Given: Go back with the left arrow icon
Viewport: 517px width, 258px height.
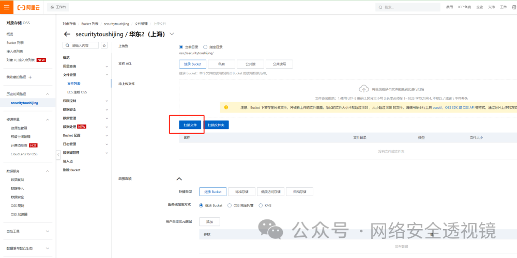Looking at the screenshot, I should click(x=67, y=34).
